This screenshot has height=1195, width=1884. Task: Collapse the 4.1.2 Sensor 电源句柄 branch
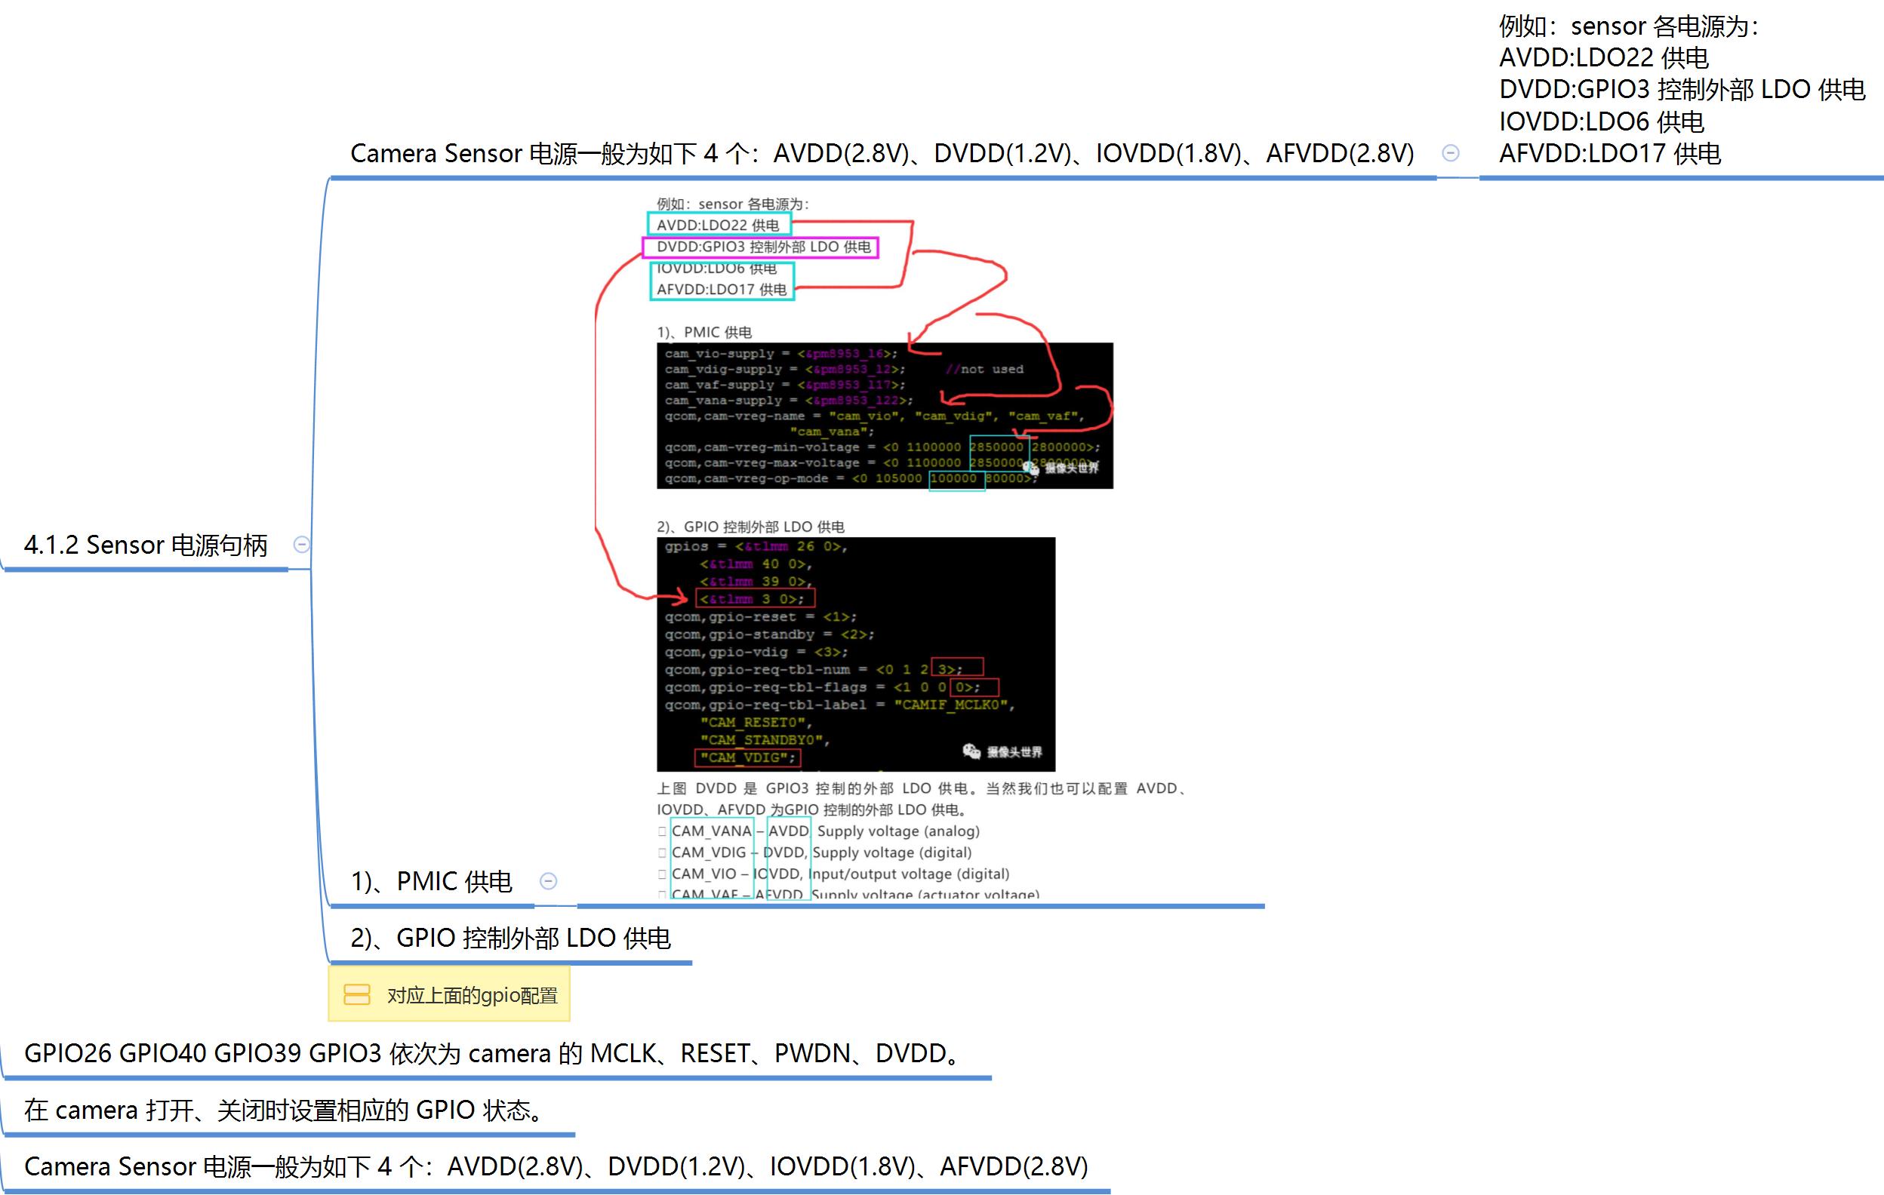[x=301, y=545]
